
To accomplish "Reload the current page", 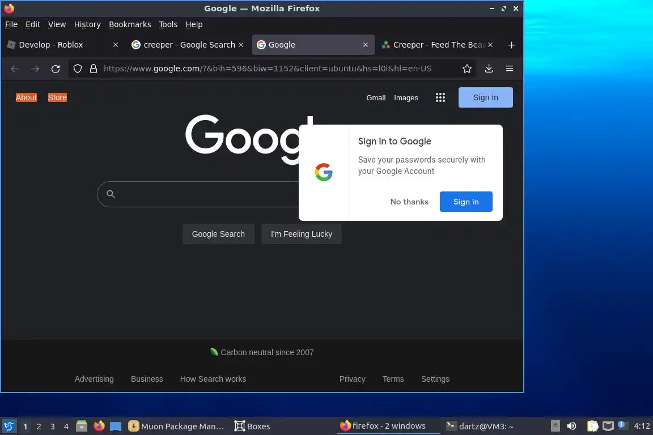I will point(56,69).
